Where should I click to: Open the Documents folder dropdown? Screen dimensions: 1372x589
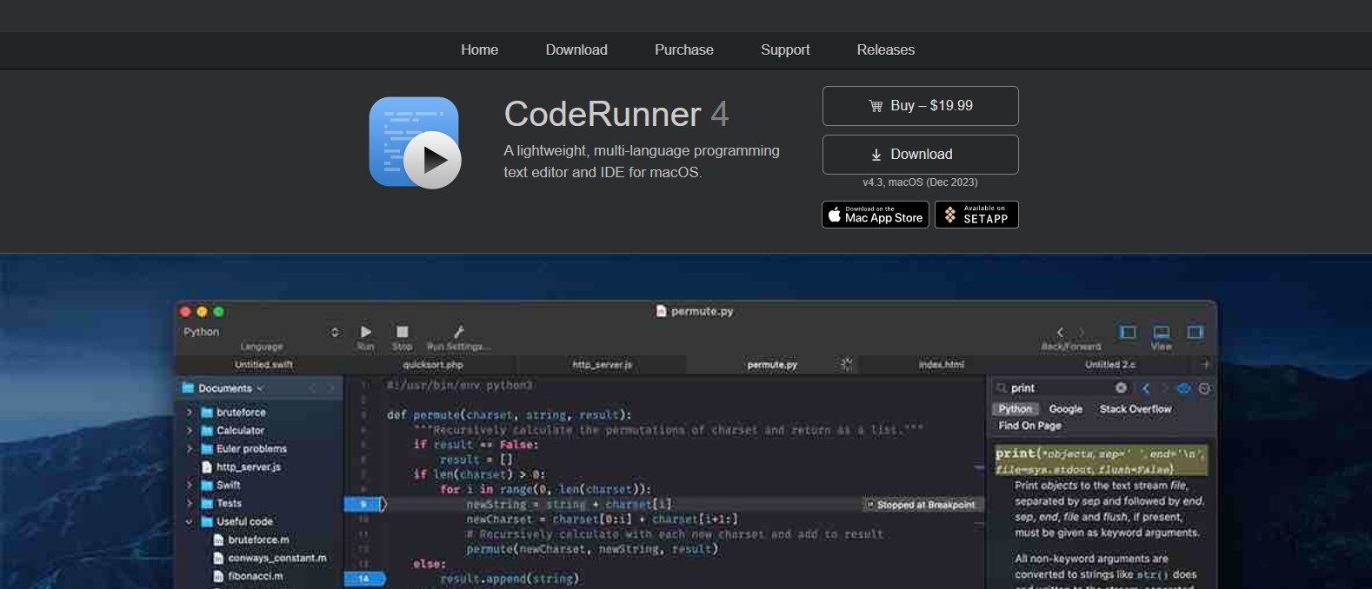point(223,388)
